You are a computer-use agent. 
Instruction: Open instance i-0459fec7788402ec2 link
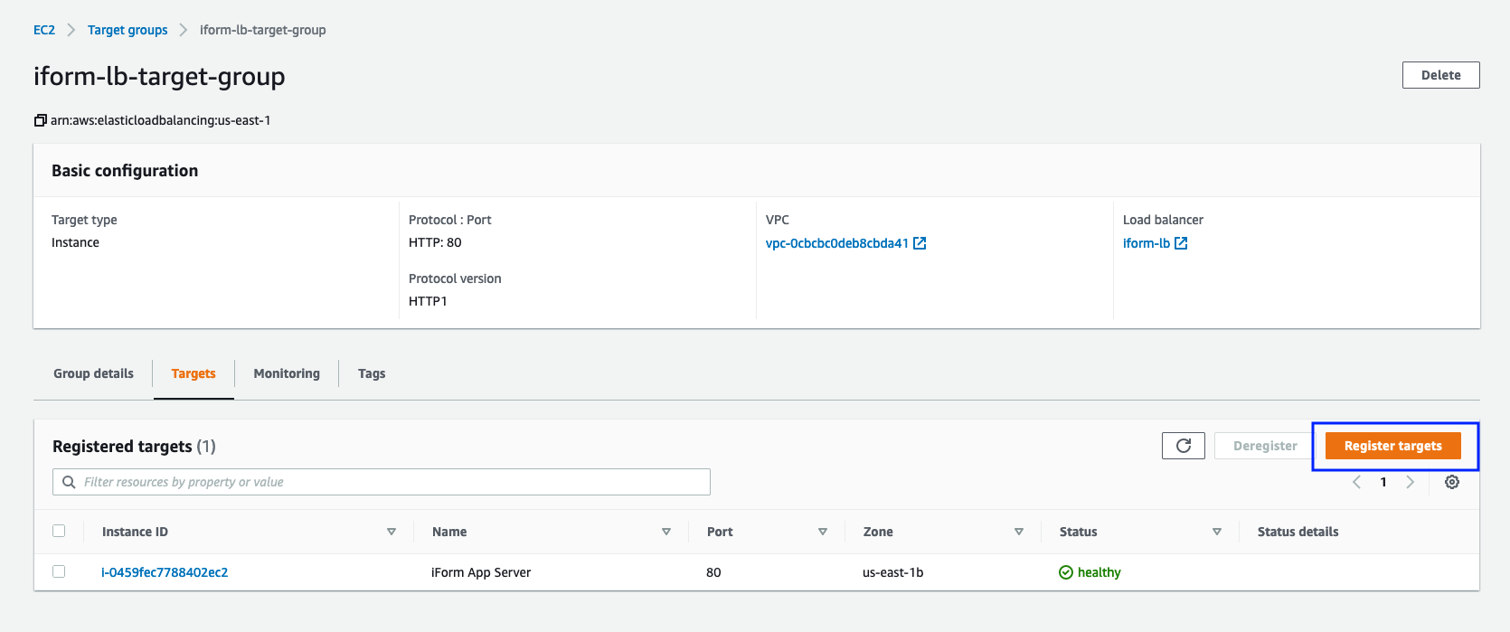click(165, 572)
